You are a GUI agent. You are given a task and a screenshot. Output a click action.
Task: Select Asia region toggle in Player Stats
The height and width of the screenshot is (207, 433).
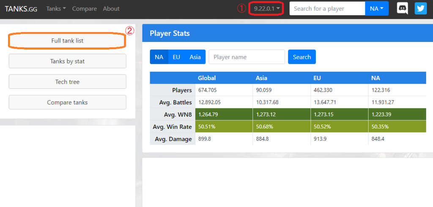click(195, 57)
